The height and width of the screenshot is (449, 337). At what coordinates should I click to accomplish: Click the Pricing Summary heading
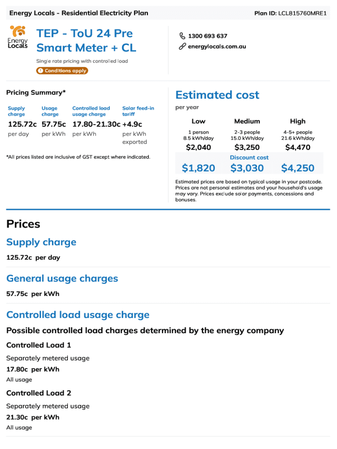(36, 93)
